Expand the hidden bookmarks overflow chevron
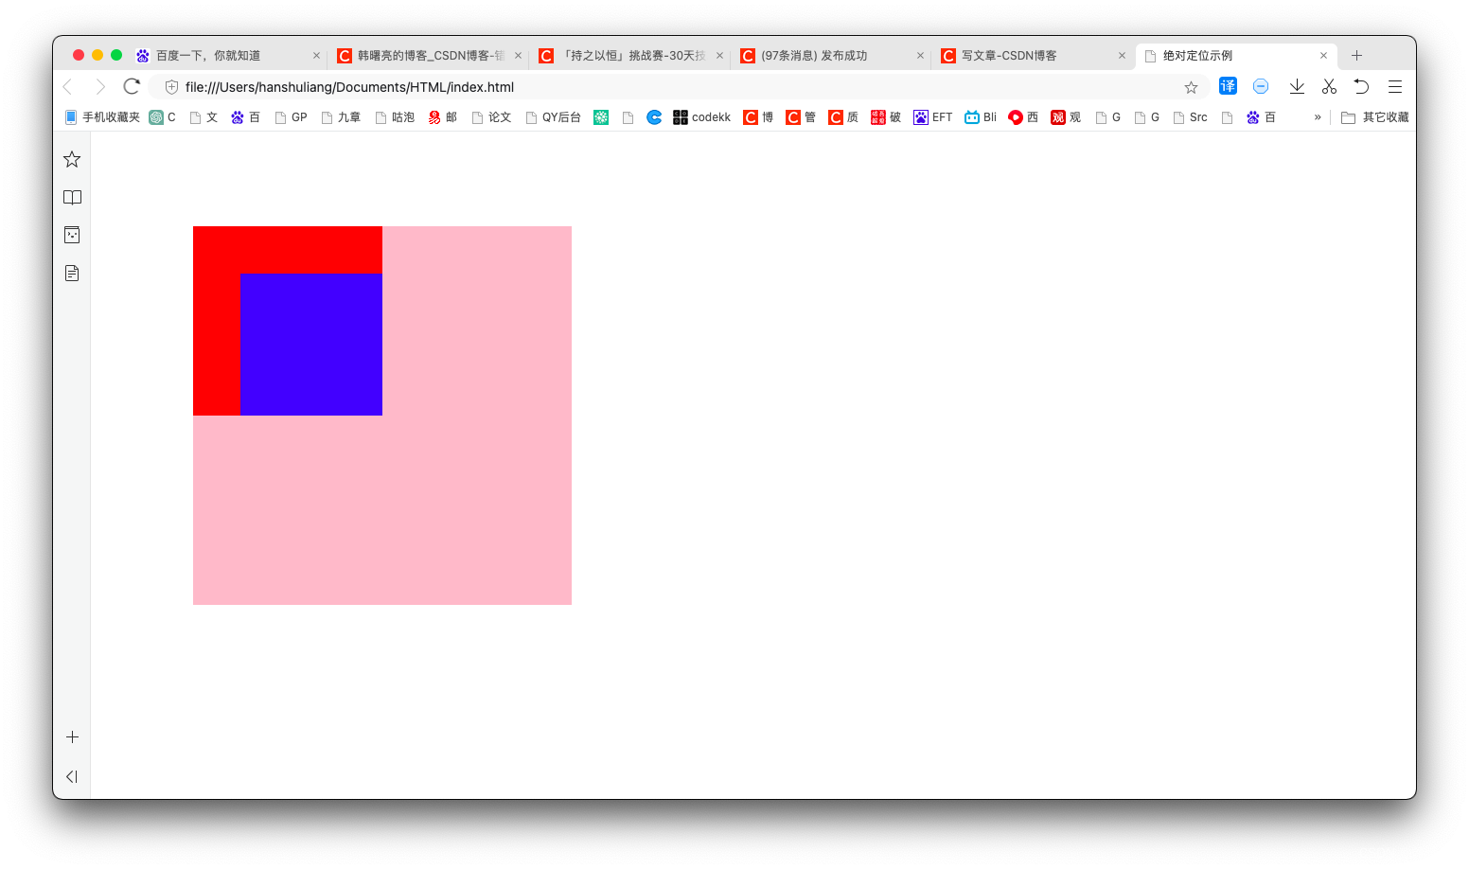Viewport: 1469px width, 869px height. 1318,117
